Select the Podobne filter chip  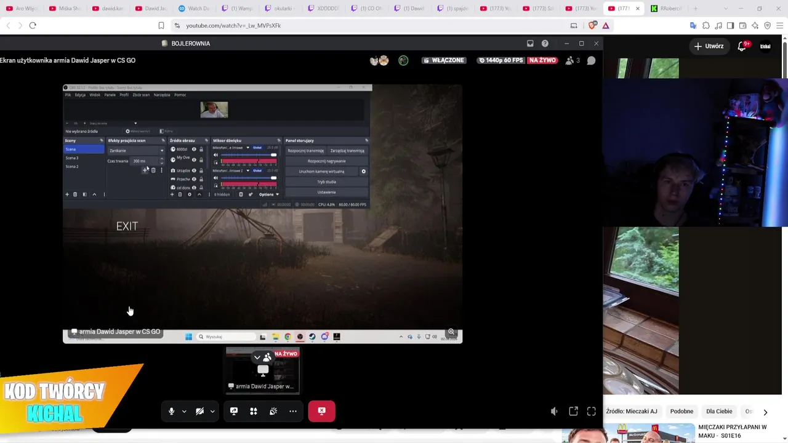pyautogui.click(x=681, y=412)
